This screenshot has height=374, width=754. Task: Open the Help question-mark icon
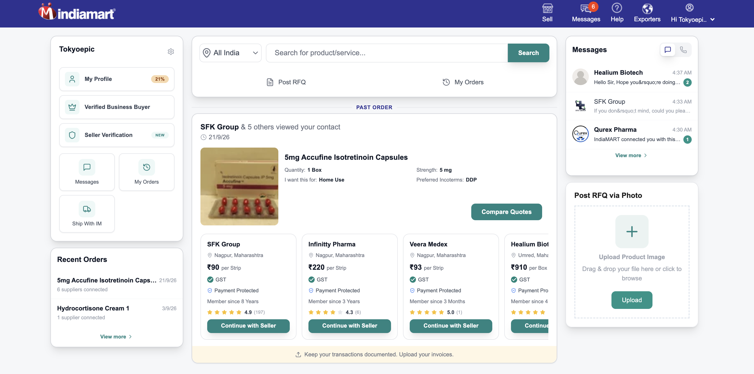[617, 8]
